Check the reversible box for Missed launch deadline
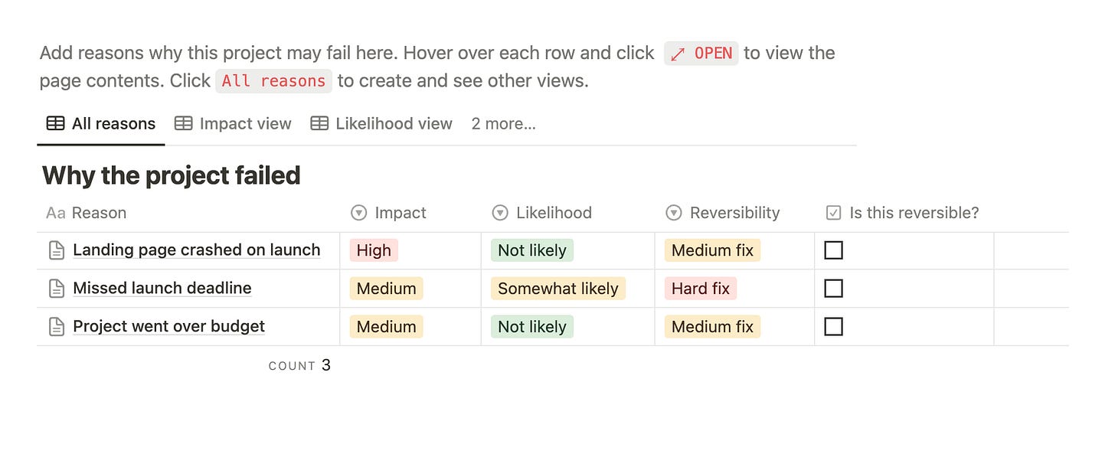Image resolution: width=1115 pixels, height=454 pixels. 834,288
